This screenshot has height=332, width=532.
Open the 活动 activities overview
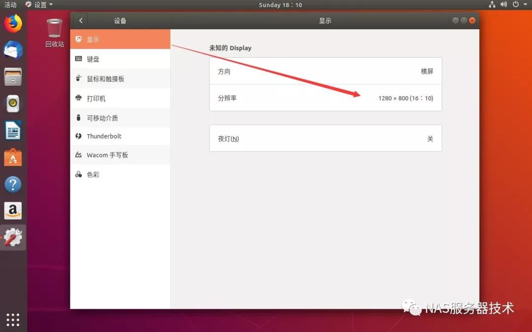(10, 5)
